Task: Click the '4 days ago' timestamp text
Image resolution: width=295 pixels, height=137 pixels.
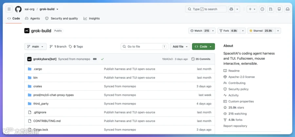Action: (204, 103)
